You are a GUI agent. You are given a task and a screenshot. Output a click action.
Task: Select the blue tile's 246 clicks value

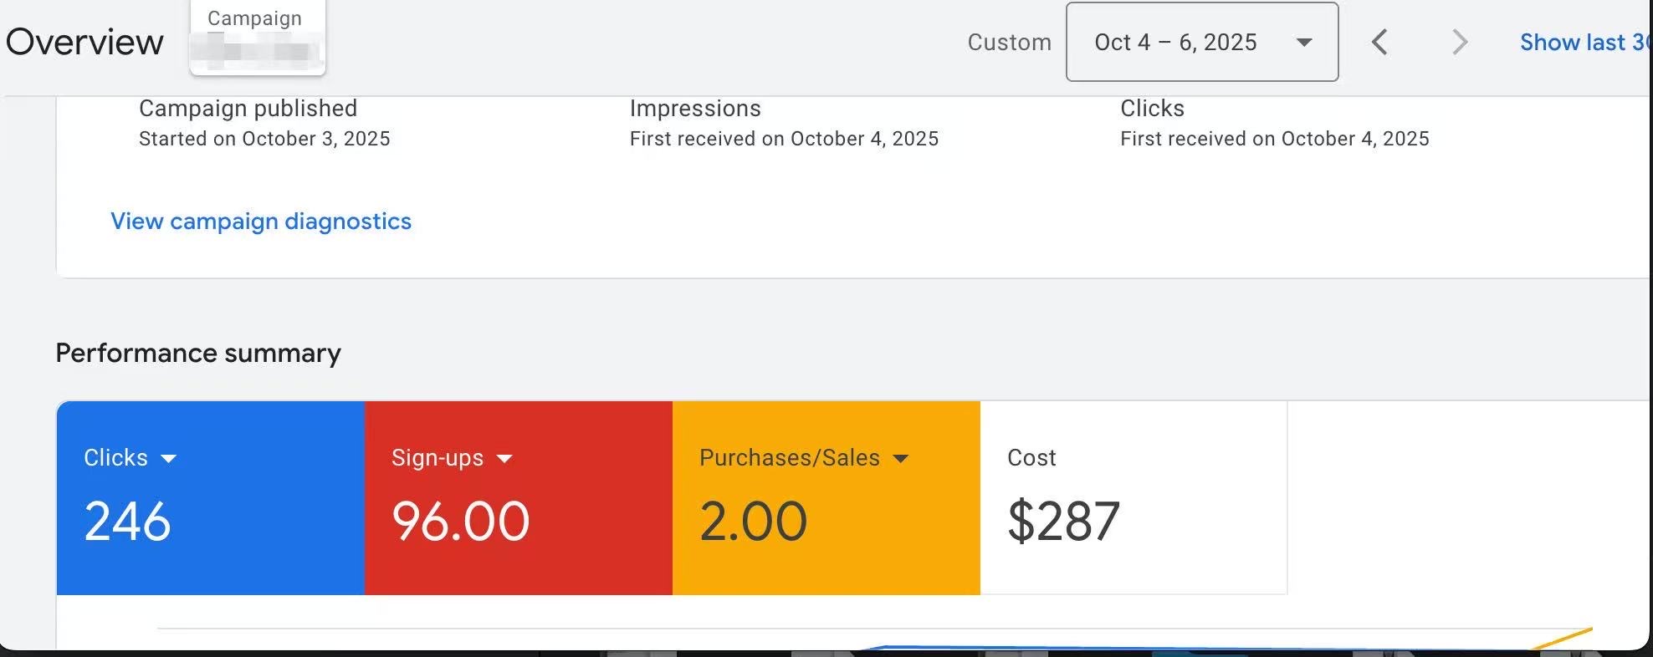click(x=127, y=522)
